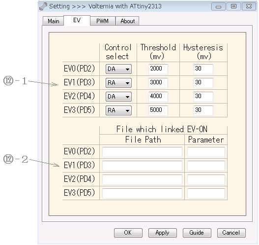Click the 'Parameter' column header

pyautogui.click(x=206, y=140)
